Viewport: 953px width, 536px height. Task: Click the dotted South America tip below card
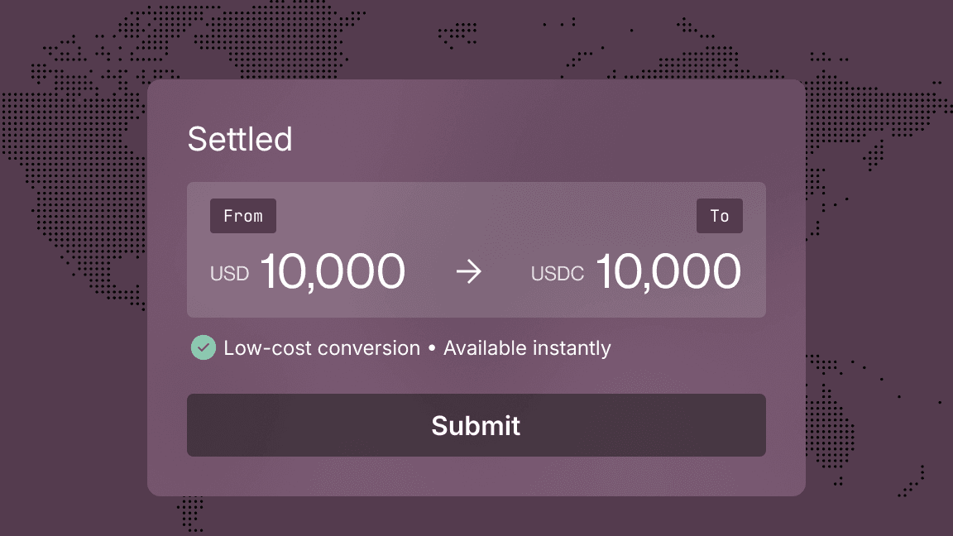[x=192, y=511]
